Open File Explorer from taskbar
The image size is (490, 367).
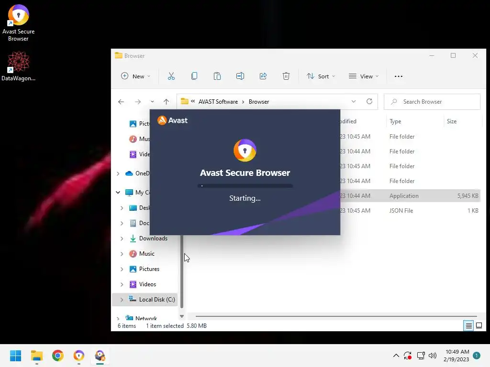[x=36, y=356]
